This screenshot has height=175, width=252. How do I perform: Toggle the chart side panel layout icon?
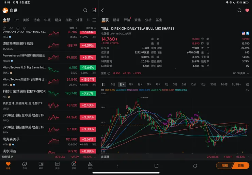[x=104, y=84]
